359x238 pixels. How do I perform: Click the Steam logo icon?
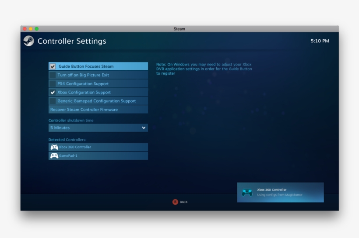click(28, 41)
